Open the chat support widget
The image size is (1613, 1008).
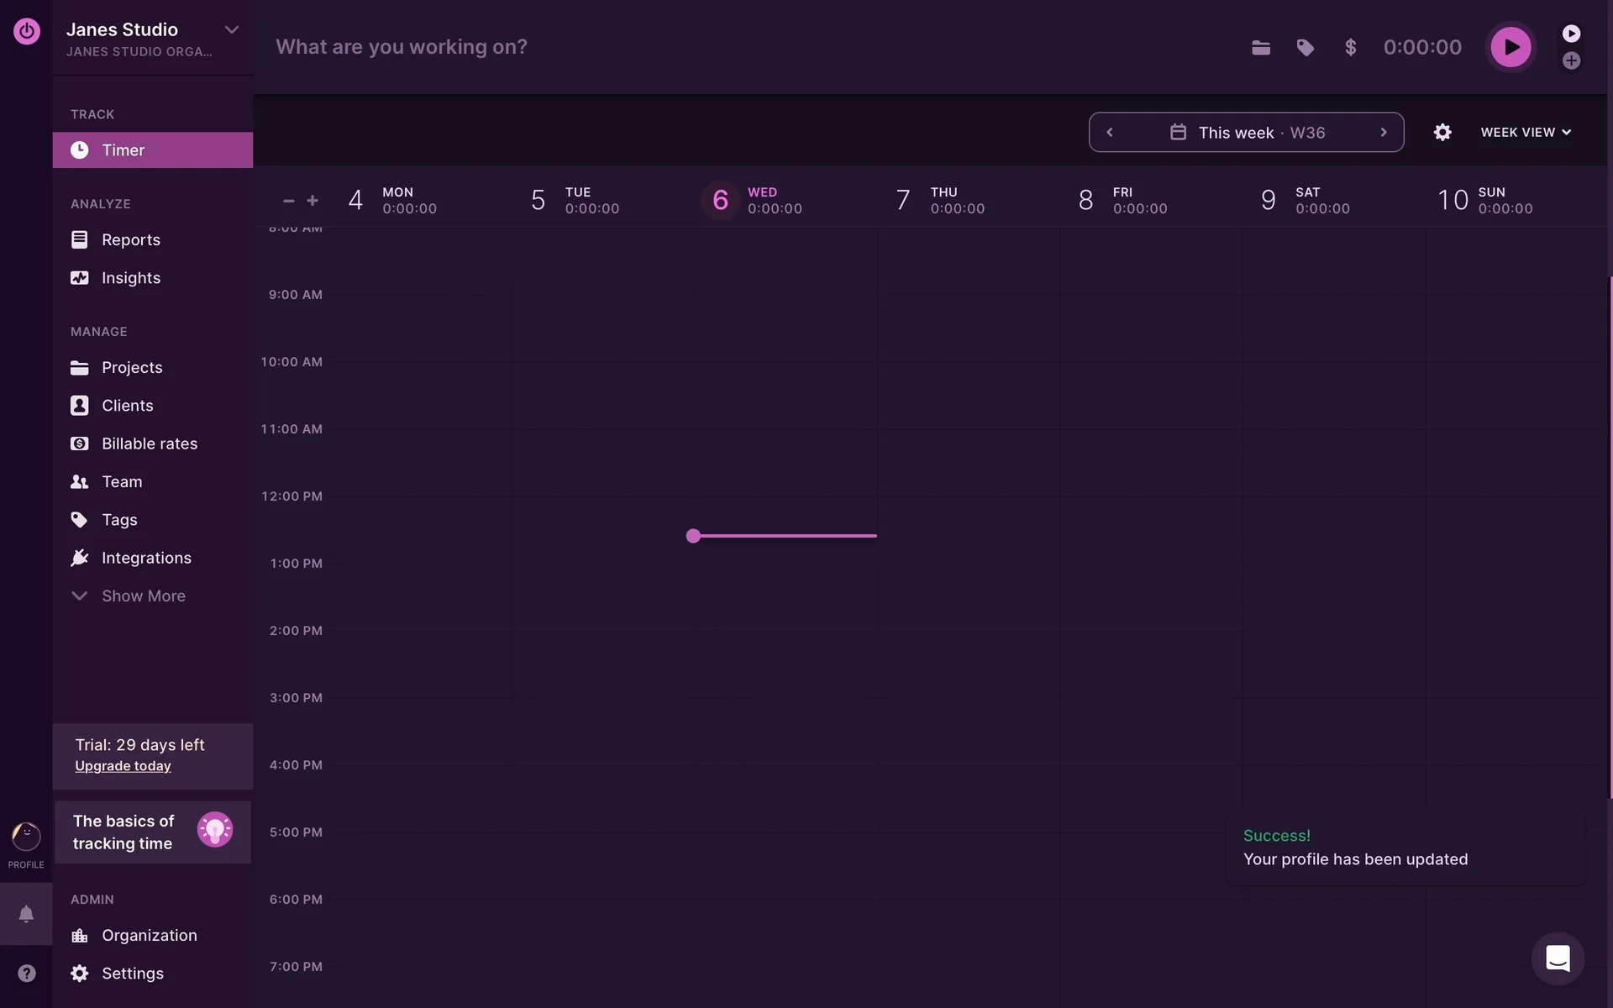pyautogui.click(x=1558, y=958)
